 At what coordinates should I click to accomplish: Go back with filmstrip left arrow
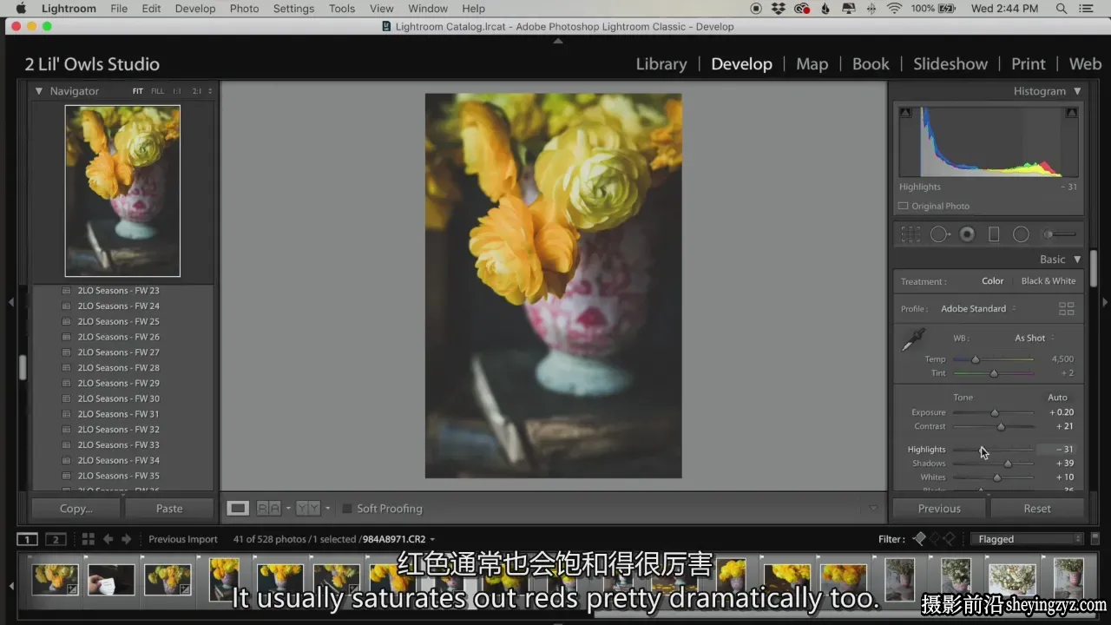click(x=108, y=539)
